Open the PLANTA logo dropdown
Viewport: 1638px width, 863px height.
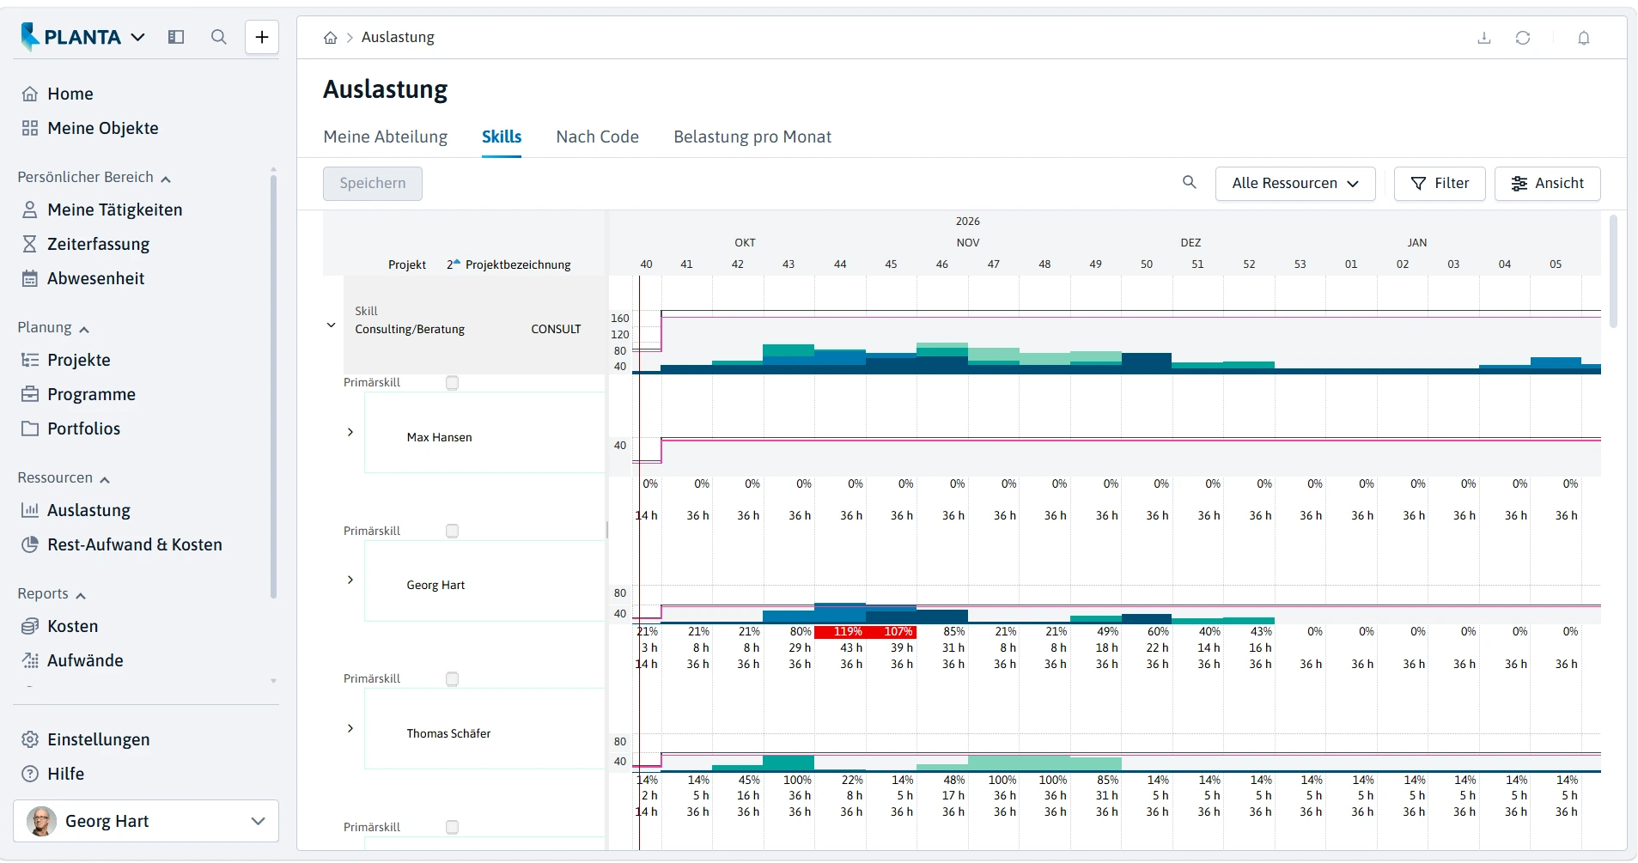(x=83, y=37)
